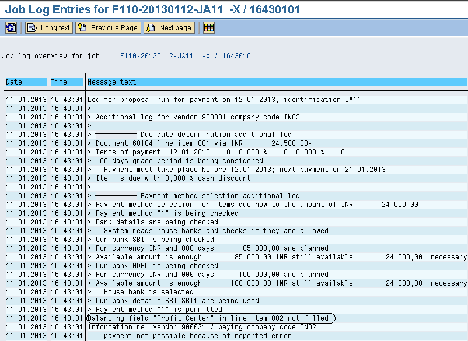Click the downward page icon on Next page

click(x=151, y=27)
